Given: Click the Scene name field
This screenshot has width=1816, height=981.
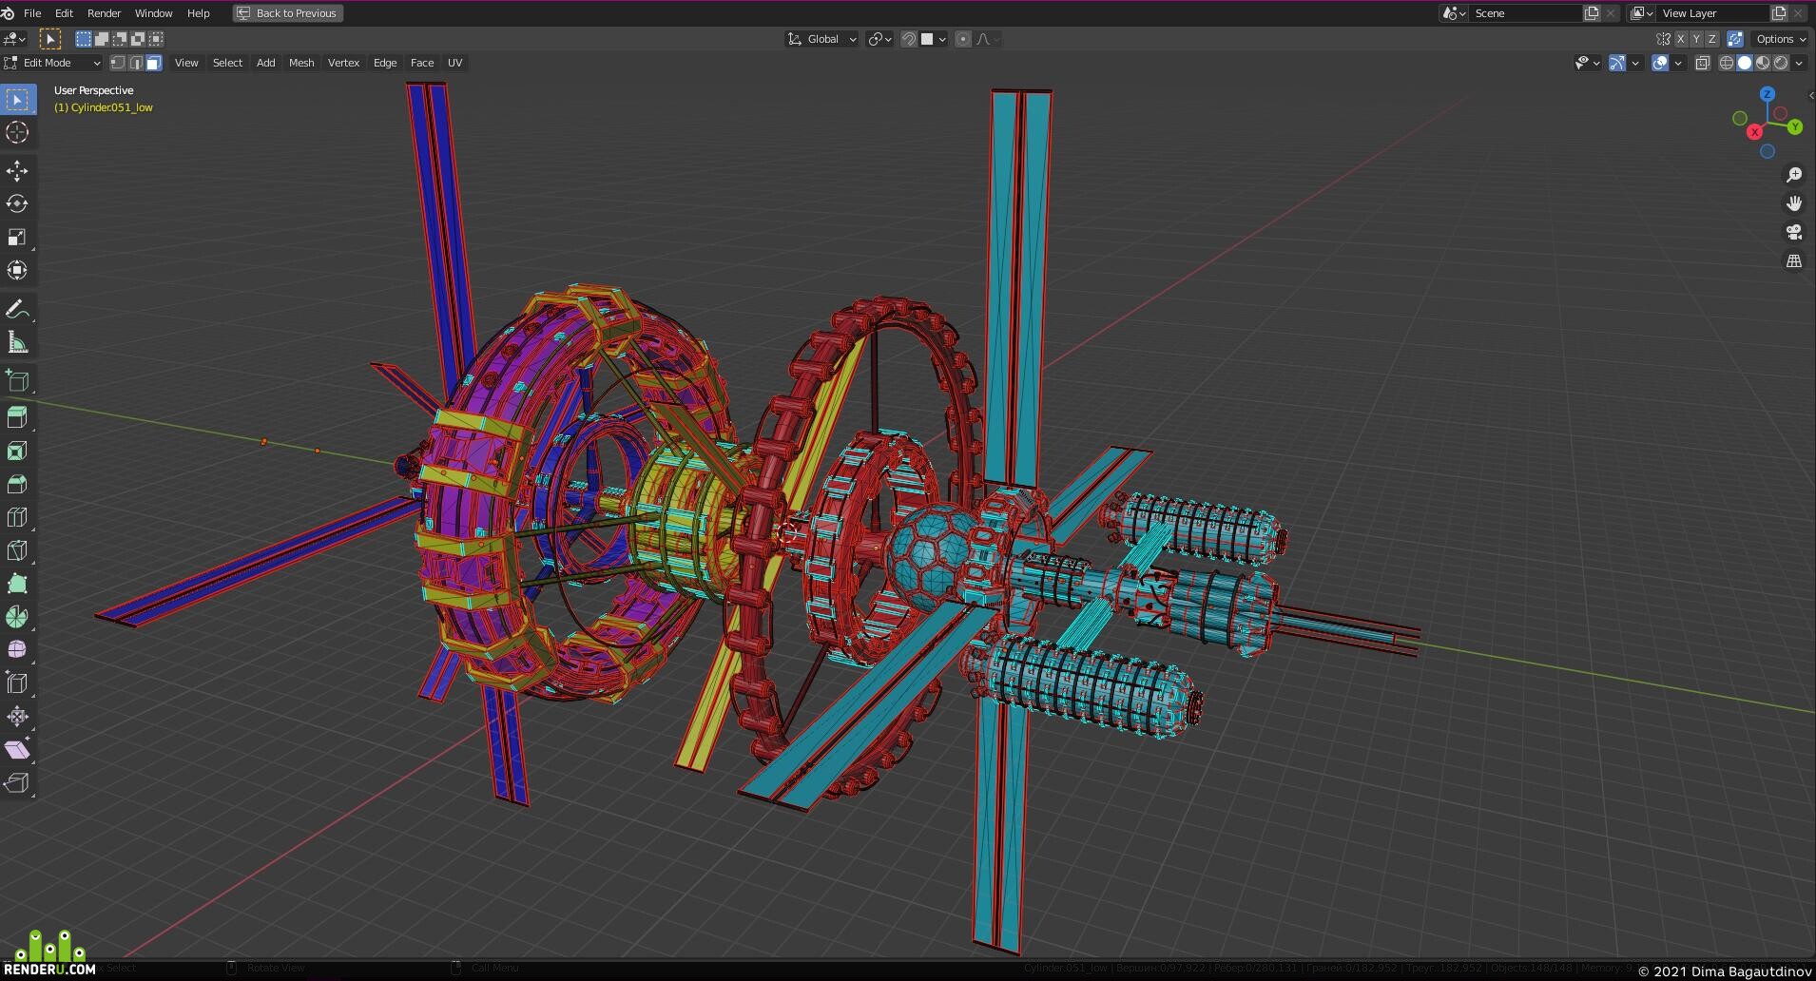Looking at the screenshot, I should tap(1524, 13).
